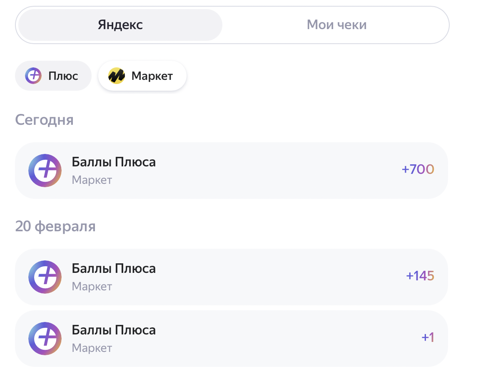The width and height of the screenshot is (498, 391).
Task: Click the Plus icon of the +145 entry
Action: (x=45, y=277)
